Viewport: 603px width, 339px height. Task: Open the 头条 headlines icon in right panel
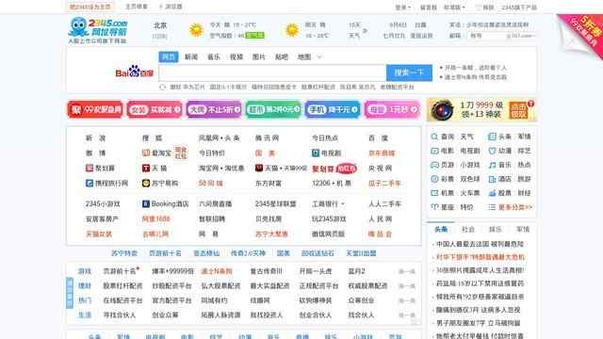click(x=492, y=137)
